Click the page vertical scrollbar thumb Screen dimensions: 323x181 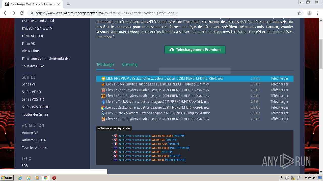tap(321, 54)
